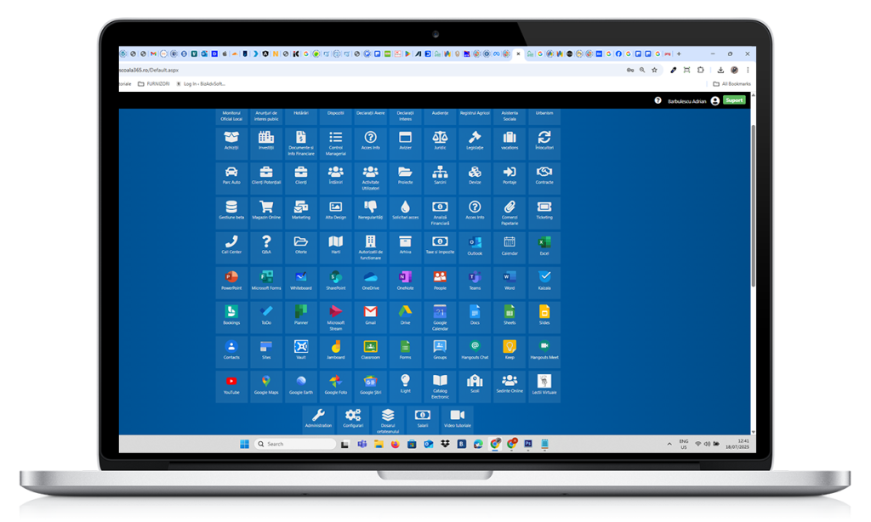This screenshot has width=871, height=522.
Task: Open the Sarcini hierarchy tile
Action: 440,178
